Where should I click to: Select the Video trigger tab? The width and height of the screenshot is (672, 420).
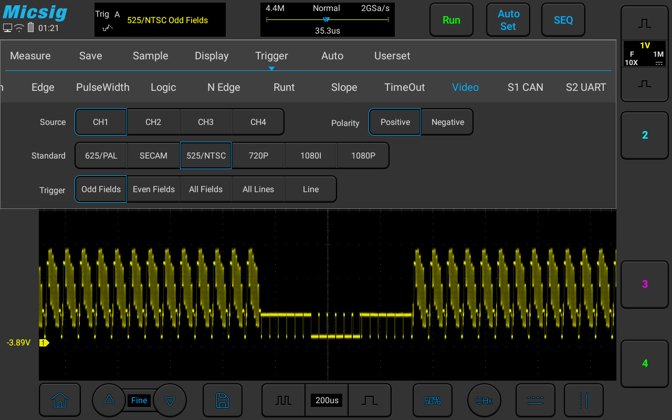coord(466,87)
